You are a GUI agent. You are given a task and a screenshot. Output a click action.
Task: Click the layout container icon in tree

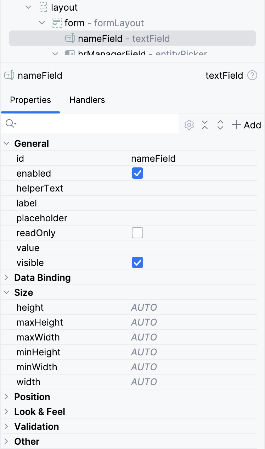pos(43,7)
